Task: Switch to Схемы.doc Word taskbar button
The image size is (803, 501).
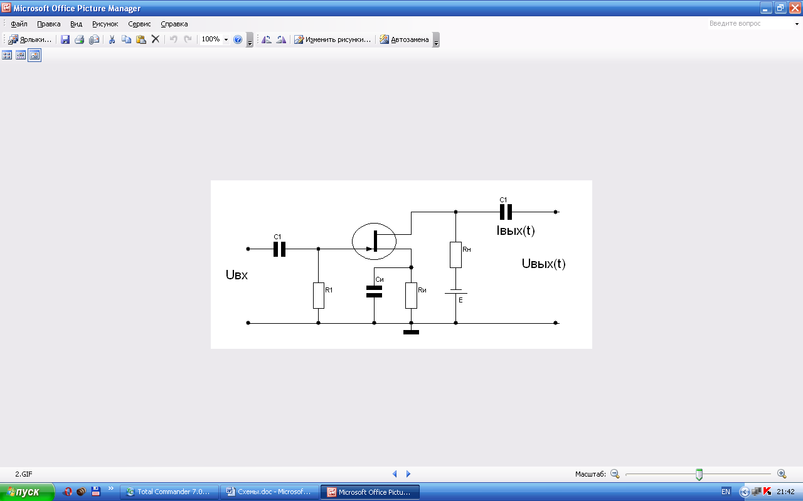Action: [270, 492]
